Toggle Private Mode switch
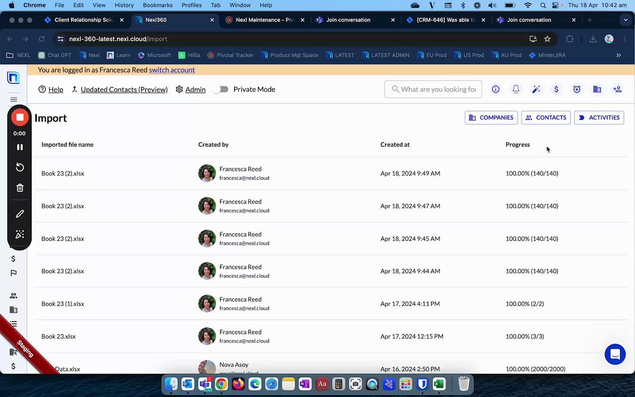Viewport: 635px width, 397px height. pos(220,89)
